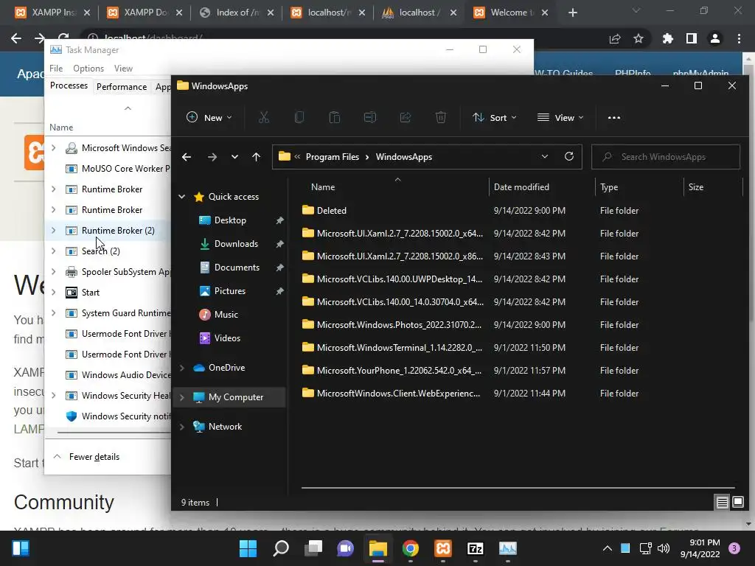This screenshot has height=566, width=755.
Task: Open the View dropdown in File Explorer
Action: (x=560, y=117)
